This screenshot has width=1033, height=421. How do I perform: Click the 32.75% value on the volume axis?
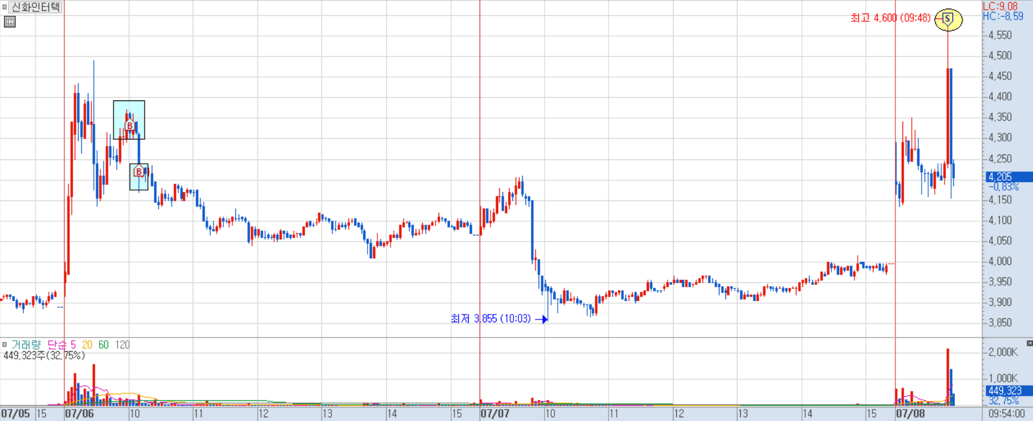[x=1004, y=400]
